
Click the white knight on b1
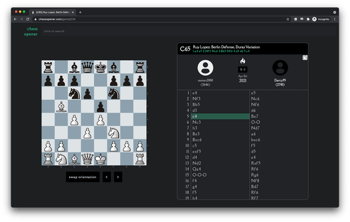click(61, 159)
